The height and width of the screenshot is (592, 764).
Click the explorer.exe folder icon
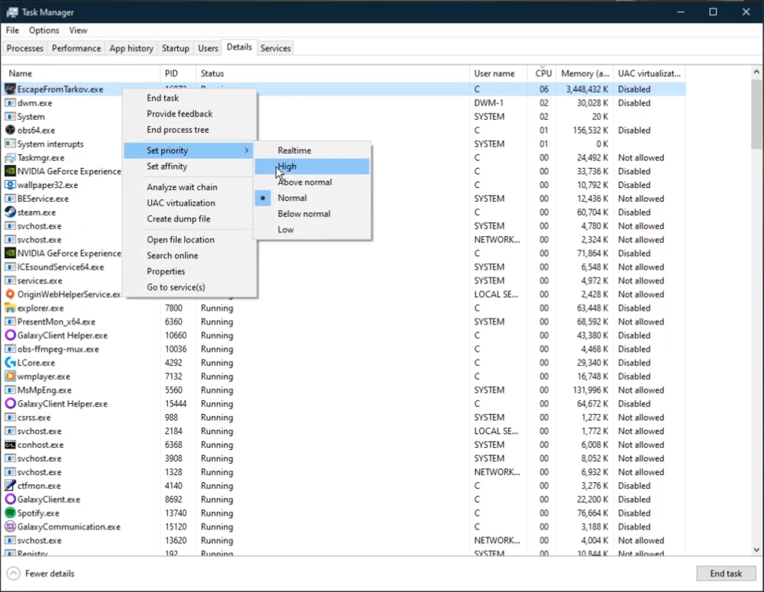11,309
